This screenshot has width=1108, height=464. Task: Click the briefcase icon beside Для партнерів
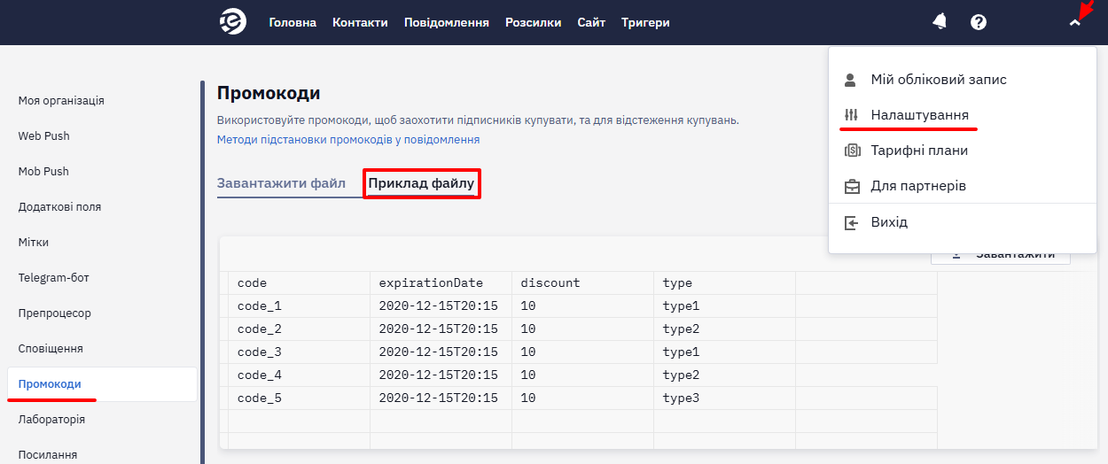click(852, 186)
